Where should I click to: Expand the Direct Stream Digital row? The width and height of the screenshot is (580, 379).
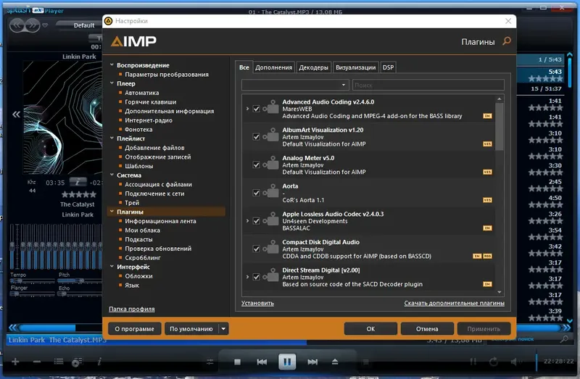coord(247,277)
